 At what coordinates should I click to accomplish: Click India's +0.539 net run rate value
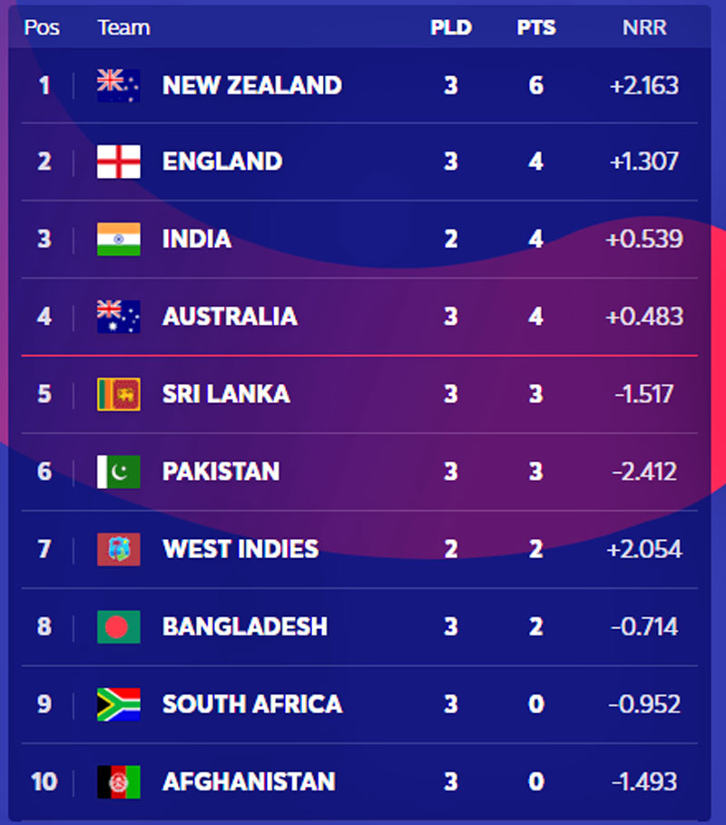pos(646,240)
